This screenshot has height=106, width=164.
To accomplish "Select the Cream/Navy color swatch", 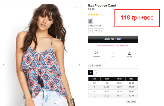I will pyautogui.click(x=90, y=21).
